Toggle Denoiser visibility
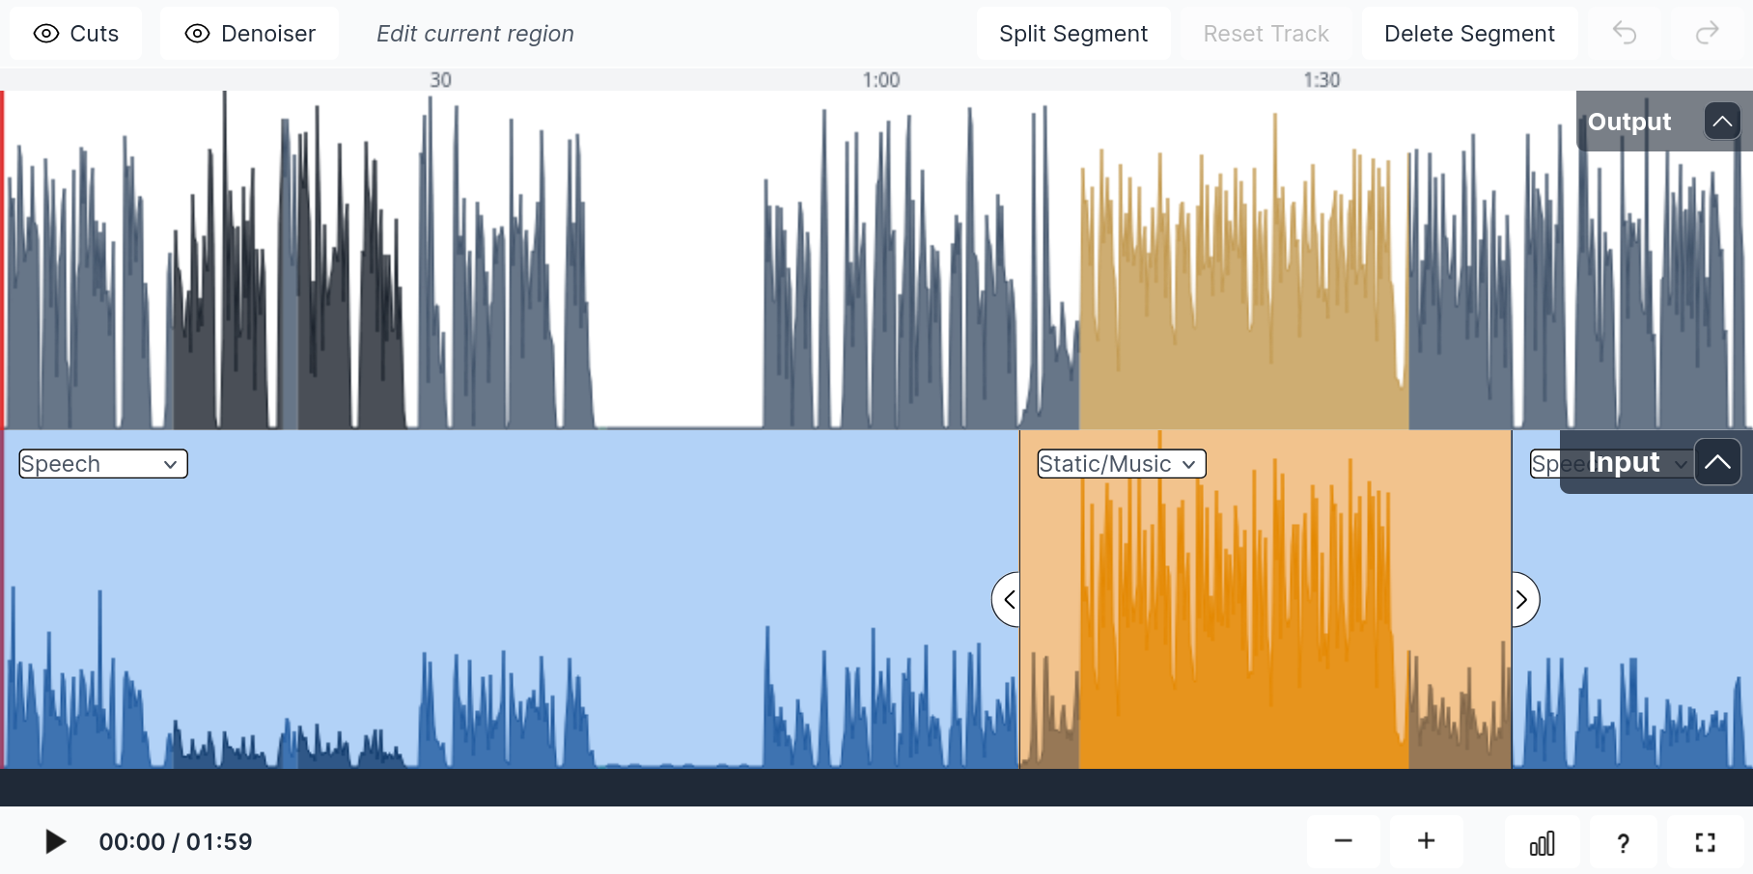The image size is (1753, 874). coord(250,34)
